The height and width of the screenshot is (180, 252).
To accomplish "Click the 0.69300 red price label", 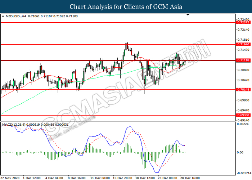I will coord(243,115).
